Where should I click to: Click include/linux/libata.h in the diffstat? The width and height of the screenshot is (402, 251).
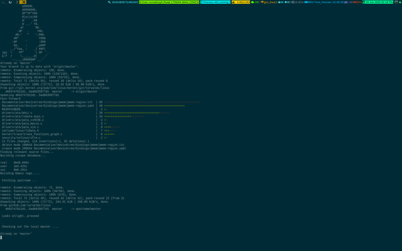tap(21, 130)
